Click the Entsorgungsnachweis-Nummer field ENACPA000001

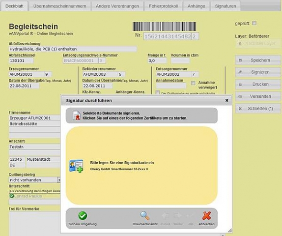coord(81,60)
